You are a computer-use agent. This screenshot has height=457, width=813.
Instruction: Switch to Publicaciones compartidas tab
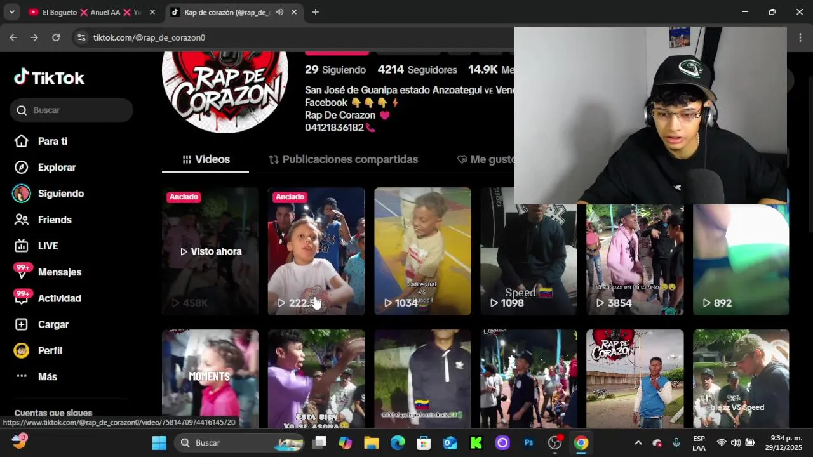(x=343, y=159)
